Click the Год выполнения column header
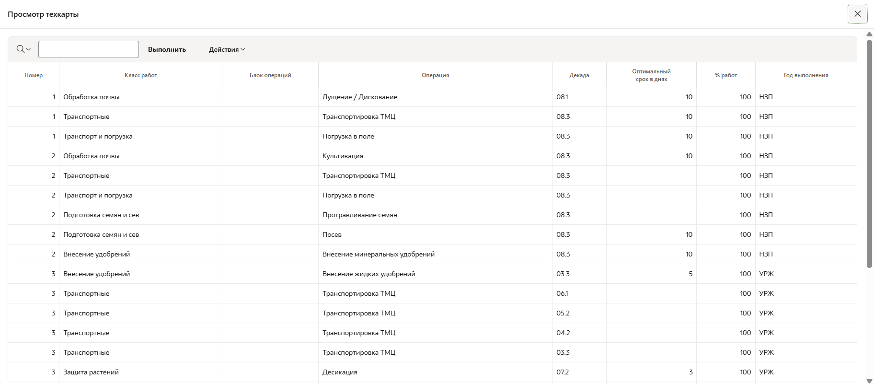Image resolution: width=874 pixels, height=384 pixels. 805,75
